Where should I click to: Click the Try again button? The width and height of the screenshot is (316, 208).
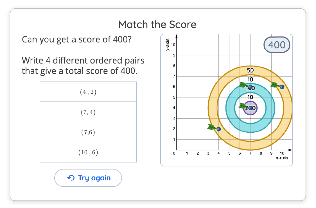click(88, 178)
